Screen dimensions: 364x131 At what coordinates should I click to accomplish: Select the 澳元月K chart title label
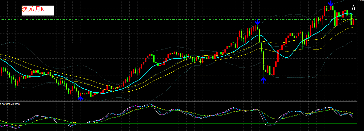[x=38, y=10]
